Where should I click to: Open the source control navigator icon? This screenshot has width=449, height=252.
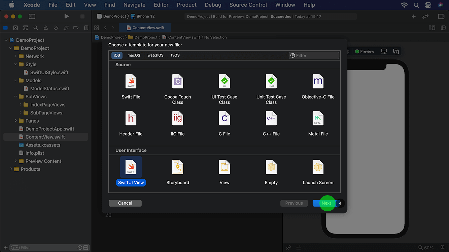coord(15,28)
